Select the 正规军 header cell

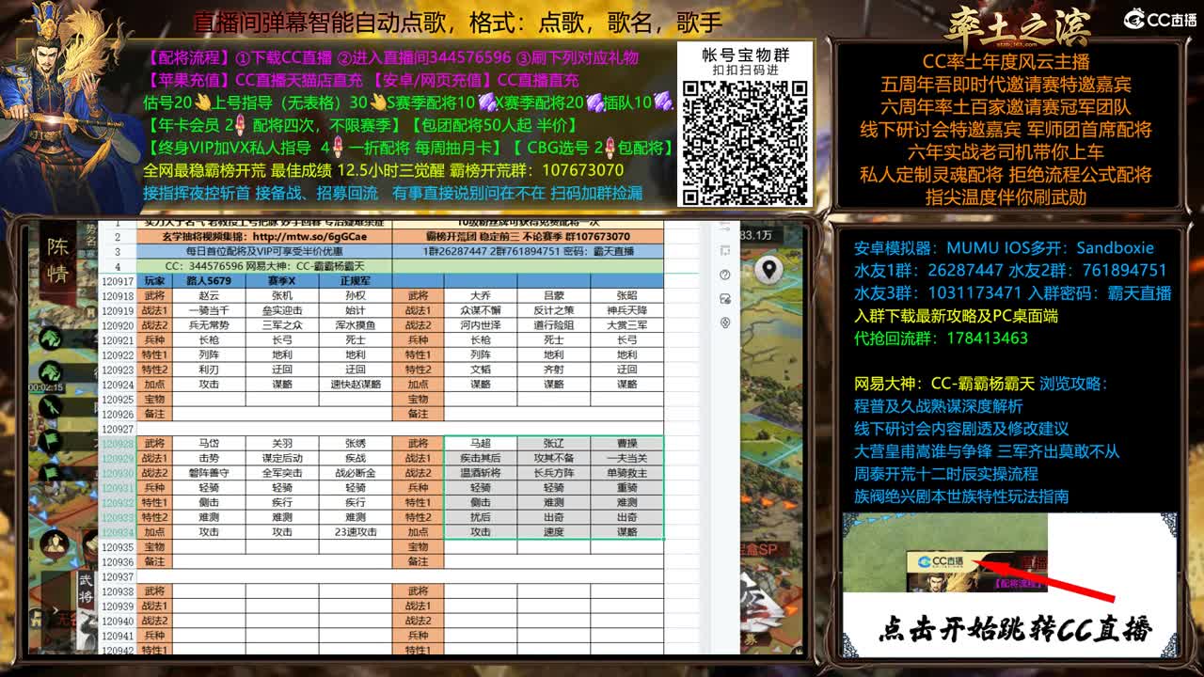pyautogui.click(x=355, y=281)
